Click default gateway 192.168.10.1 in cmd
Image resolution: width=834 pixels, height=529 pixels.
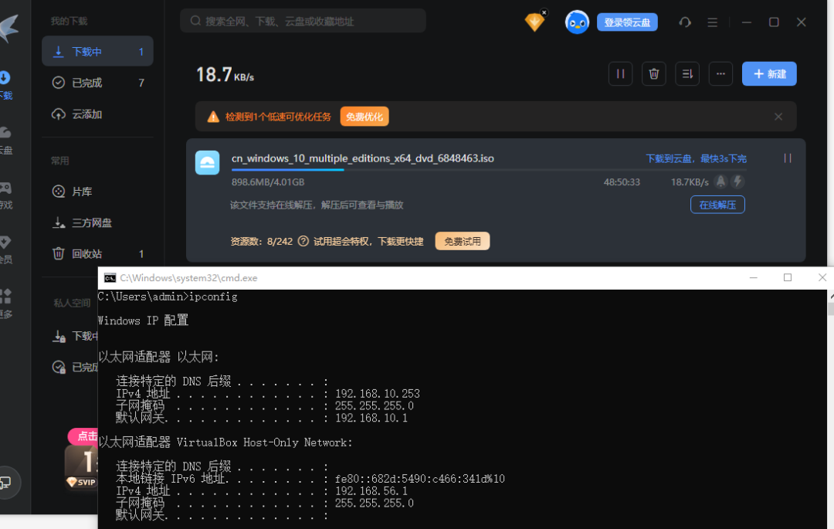point(371,418)
